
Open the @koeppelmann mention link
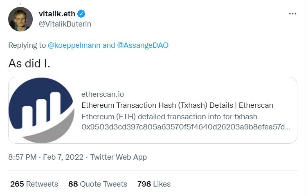click(x=74, y=45)
